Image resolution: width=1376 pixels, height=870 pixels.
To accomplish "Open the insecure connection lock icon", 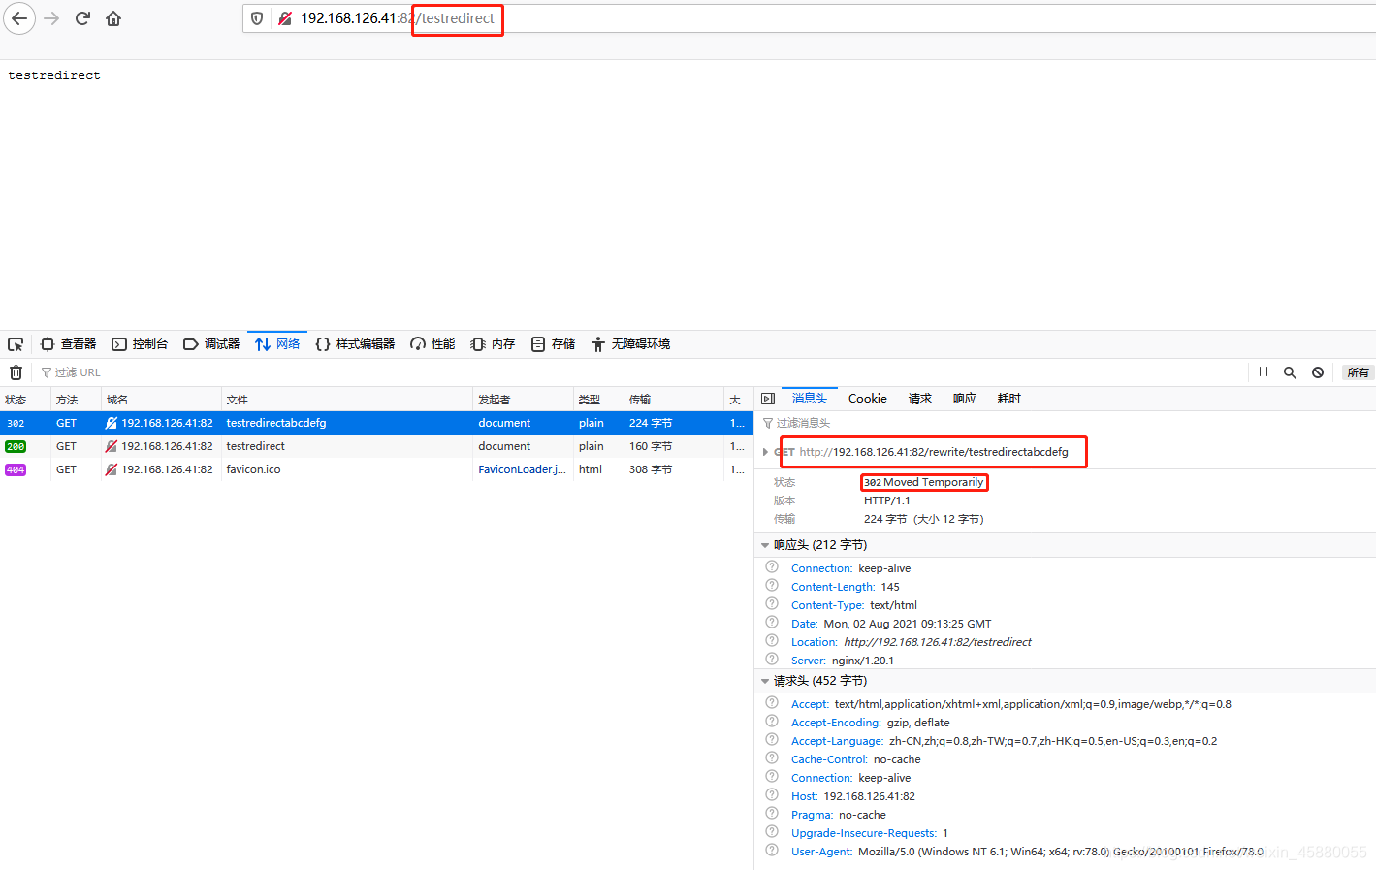I will (x=285, y=18).
